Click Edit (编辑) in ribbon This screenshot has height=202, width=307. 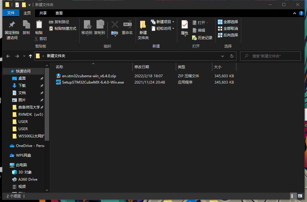point(199,30)
